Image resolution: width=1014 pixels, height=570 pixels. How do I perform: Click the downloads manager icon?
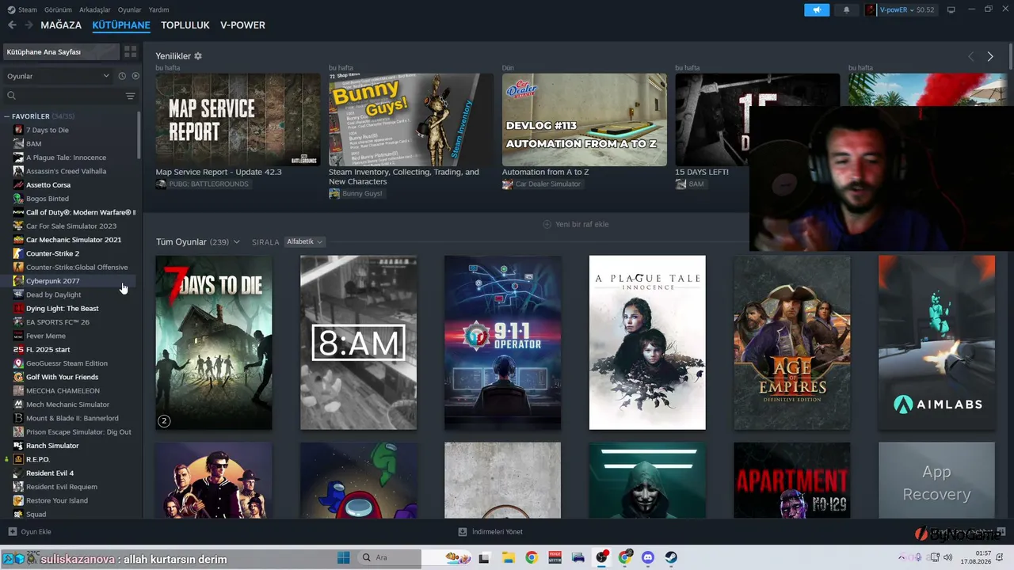coord(463,532)
